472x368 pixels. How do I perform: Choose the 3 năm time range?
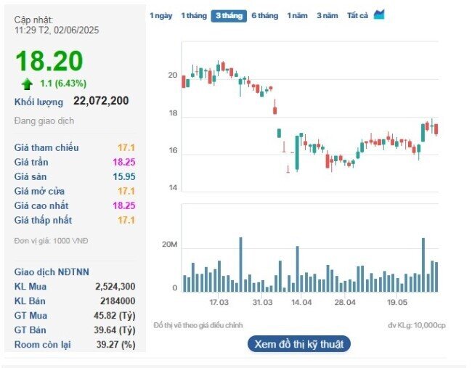coord(327,16)
